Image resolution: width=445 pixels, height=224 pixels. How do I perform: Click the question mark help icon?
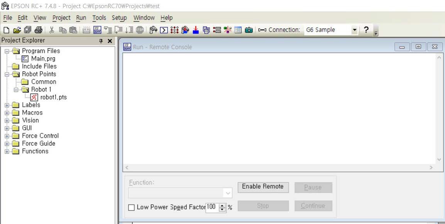[366, 29]
